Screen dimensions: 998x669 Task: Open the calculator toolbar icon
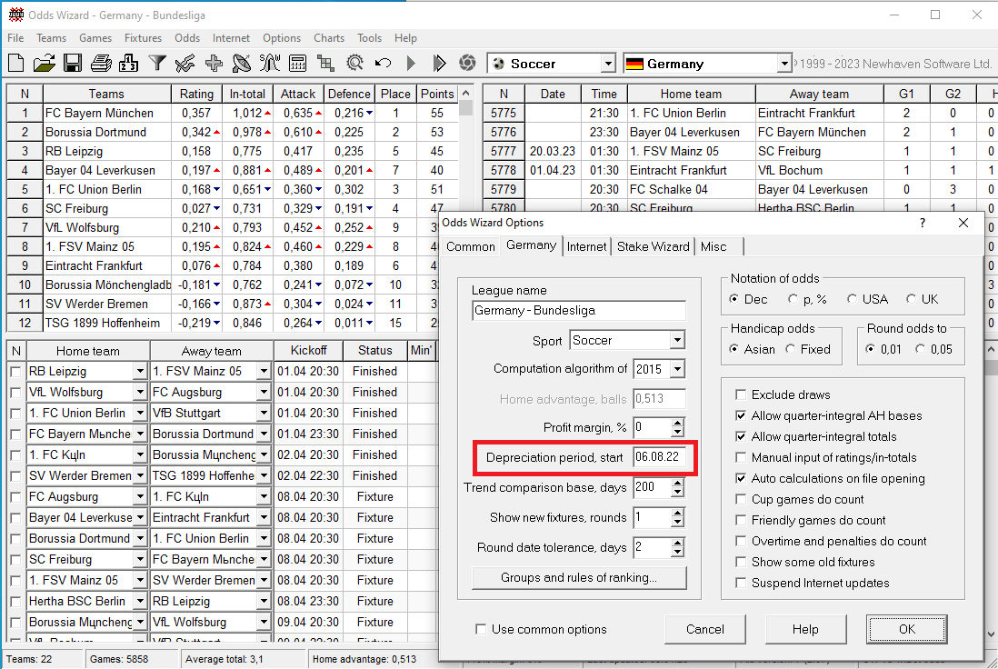(298, 63)
